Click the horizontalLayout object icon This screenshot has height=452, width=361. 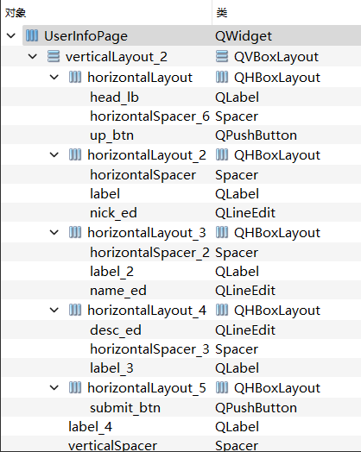(75, 78)
